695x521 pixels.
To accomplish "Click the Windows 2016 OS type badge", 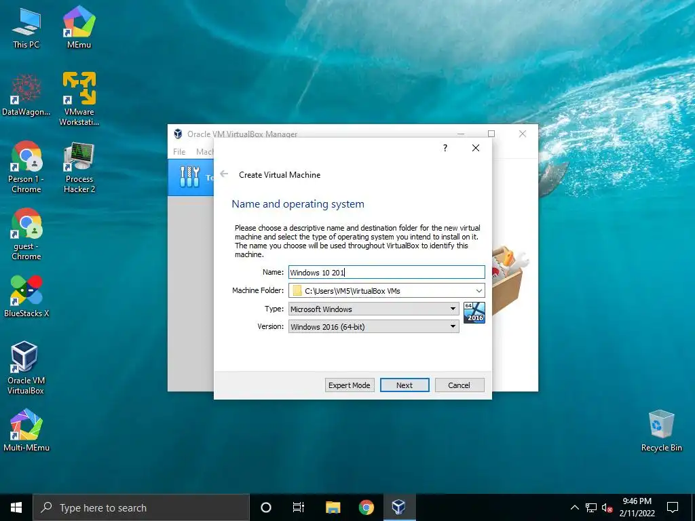I will tap(474, 312).
